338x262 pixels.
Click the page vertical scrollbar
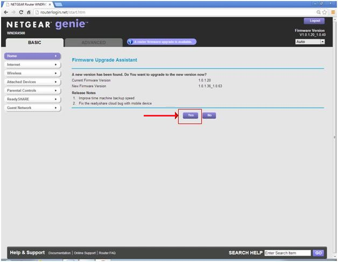335,137
